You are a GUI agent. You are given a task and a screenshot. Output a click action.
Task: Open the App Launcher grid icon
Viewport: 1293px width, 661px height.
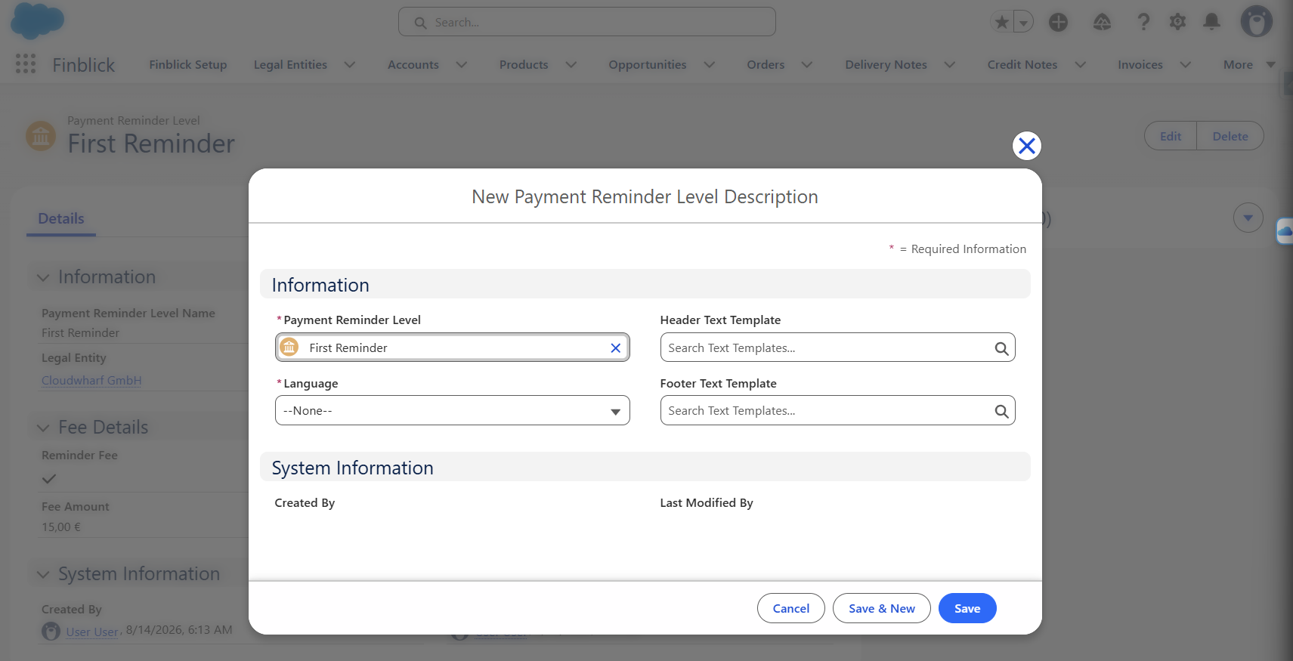point(26,64)
